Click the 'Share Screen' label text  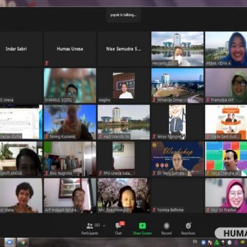pos(142,233)
